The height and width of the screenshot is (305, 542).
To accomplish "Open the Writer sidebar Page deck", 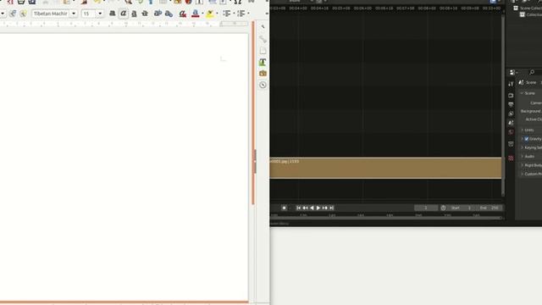I will (x=263, y=51).
